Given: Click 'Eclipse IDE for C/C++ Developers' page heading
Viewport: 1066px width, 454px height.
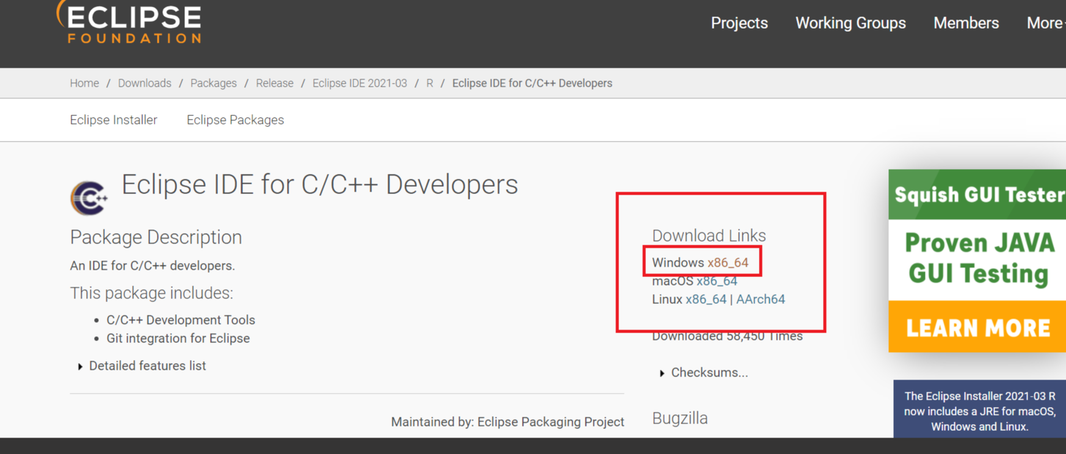Looking at the screenshot, I should [x=319, y=184].
